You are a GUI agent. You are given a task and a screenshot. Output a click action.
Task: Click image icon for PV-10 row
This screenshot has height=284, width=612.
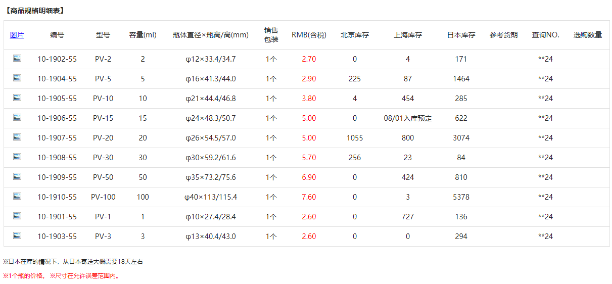17,98
